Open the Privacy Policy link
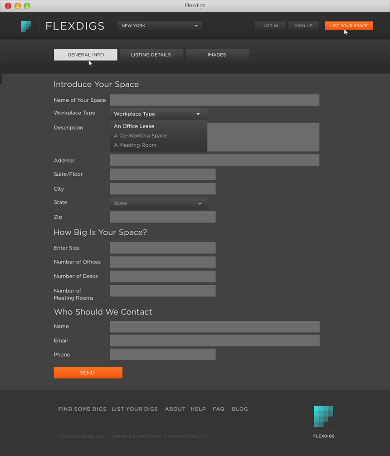 (x=188, y=436)
